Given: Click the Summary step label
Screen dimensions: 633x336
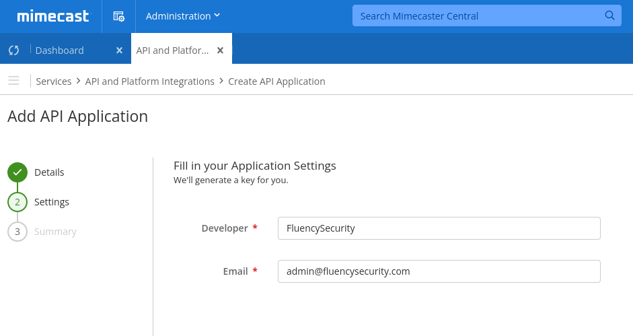Looking at the screenshot, I should [x=55, y=232].
